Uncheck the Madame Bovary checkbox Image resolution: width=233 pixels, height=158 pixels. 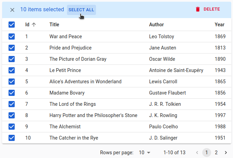pyautogui.click(x=12, y=93)
